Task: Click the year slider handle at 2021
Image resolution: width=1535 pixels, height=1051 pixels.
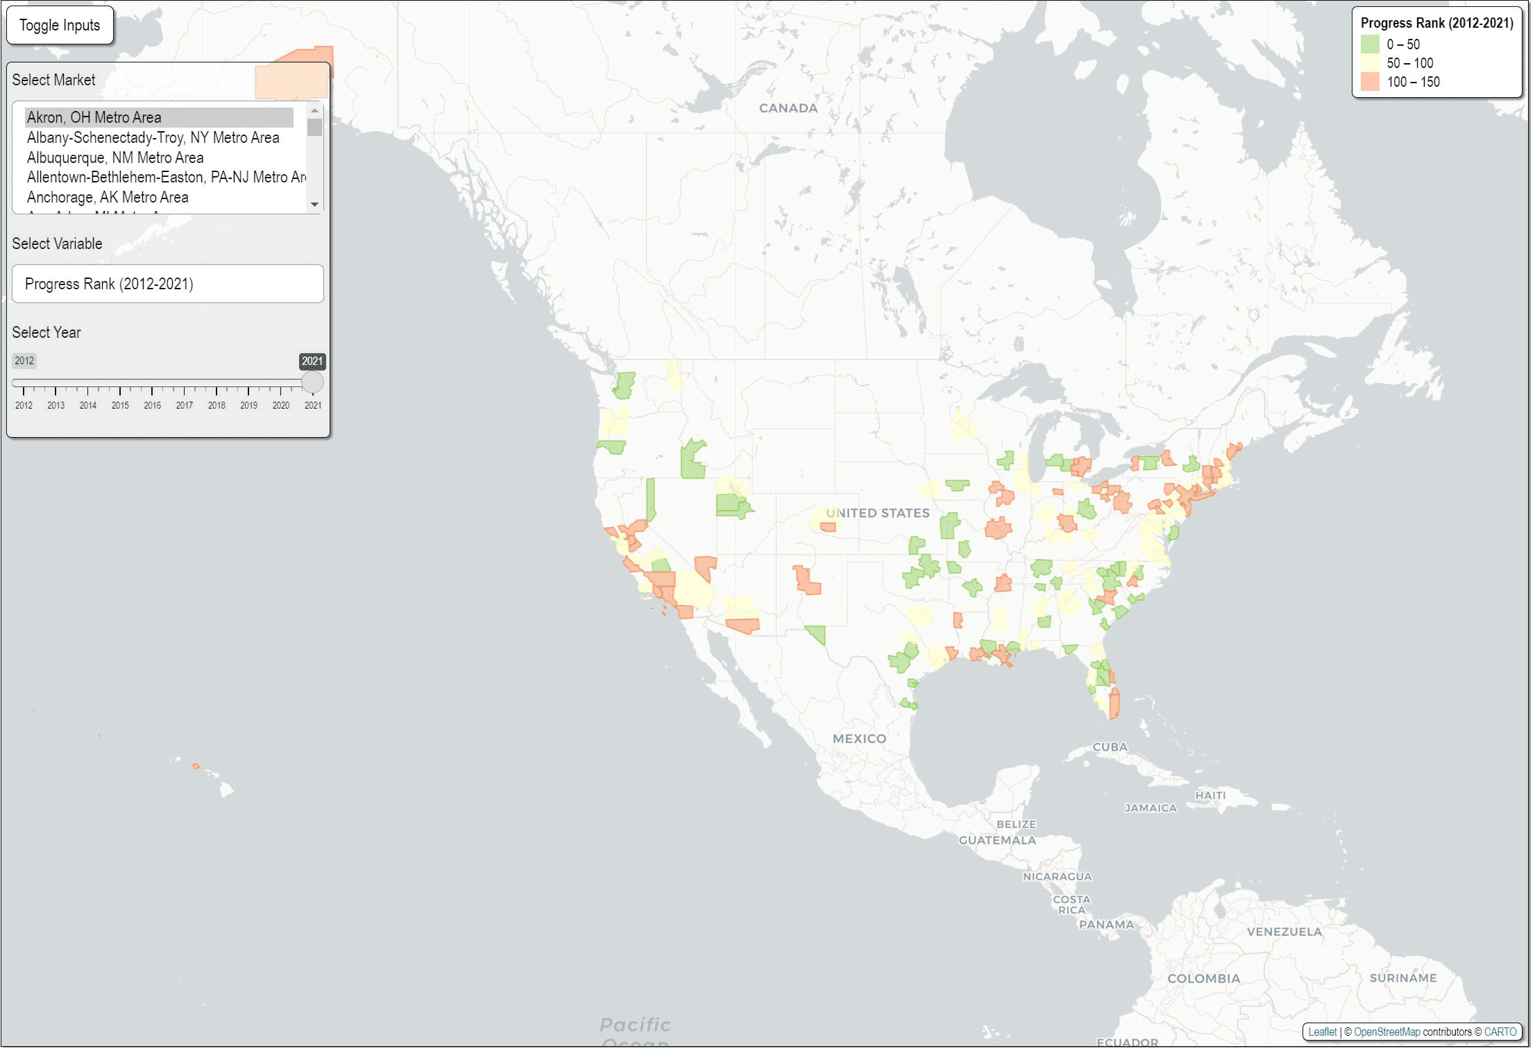Action: (312, 382)
